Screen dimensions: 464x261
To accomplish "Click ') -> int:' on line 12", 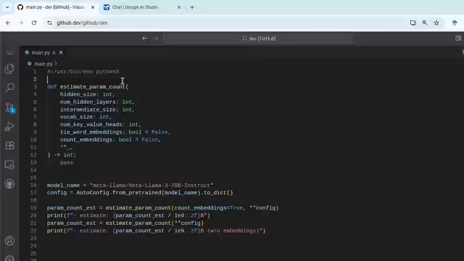I will tap(62, 155).
